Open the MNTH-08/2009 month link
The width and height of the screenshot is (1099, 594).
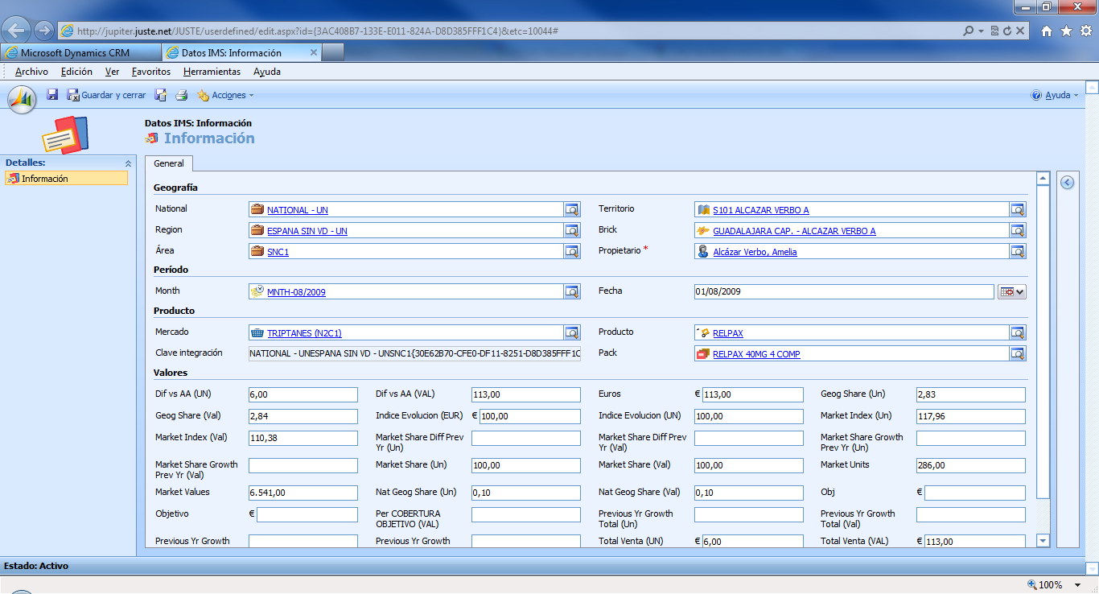pyautogui.click(x=296, y=292)
